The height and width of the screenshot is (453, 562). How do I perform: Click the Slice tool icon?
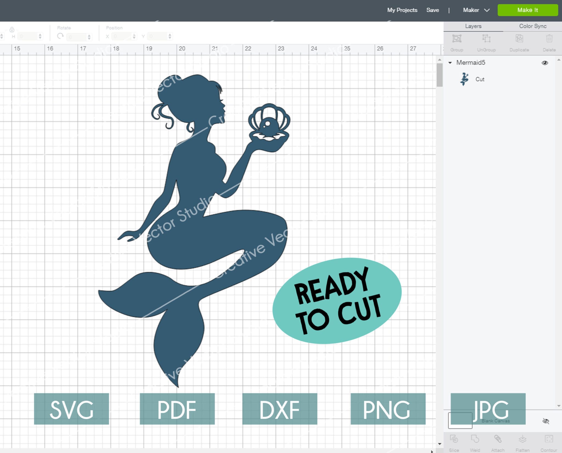(x=454, y=439)
